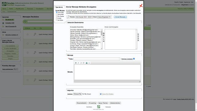The height and width of the screenshot is (111, 197).
Task: Select Acevedo, Adelaida in available list
Action: (84, 30)
